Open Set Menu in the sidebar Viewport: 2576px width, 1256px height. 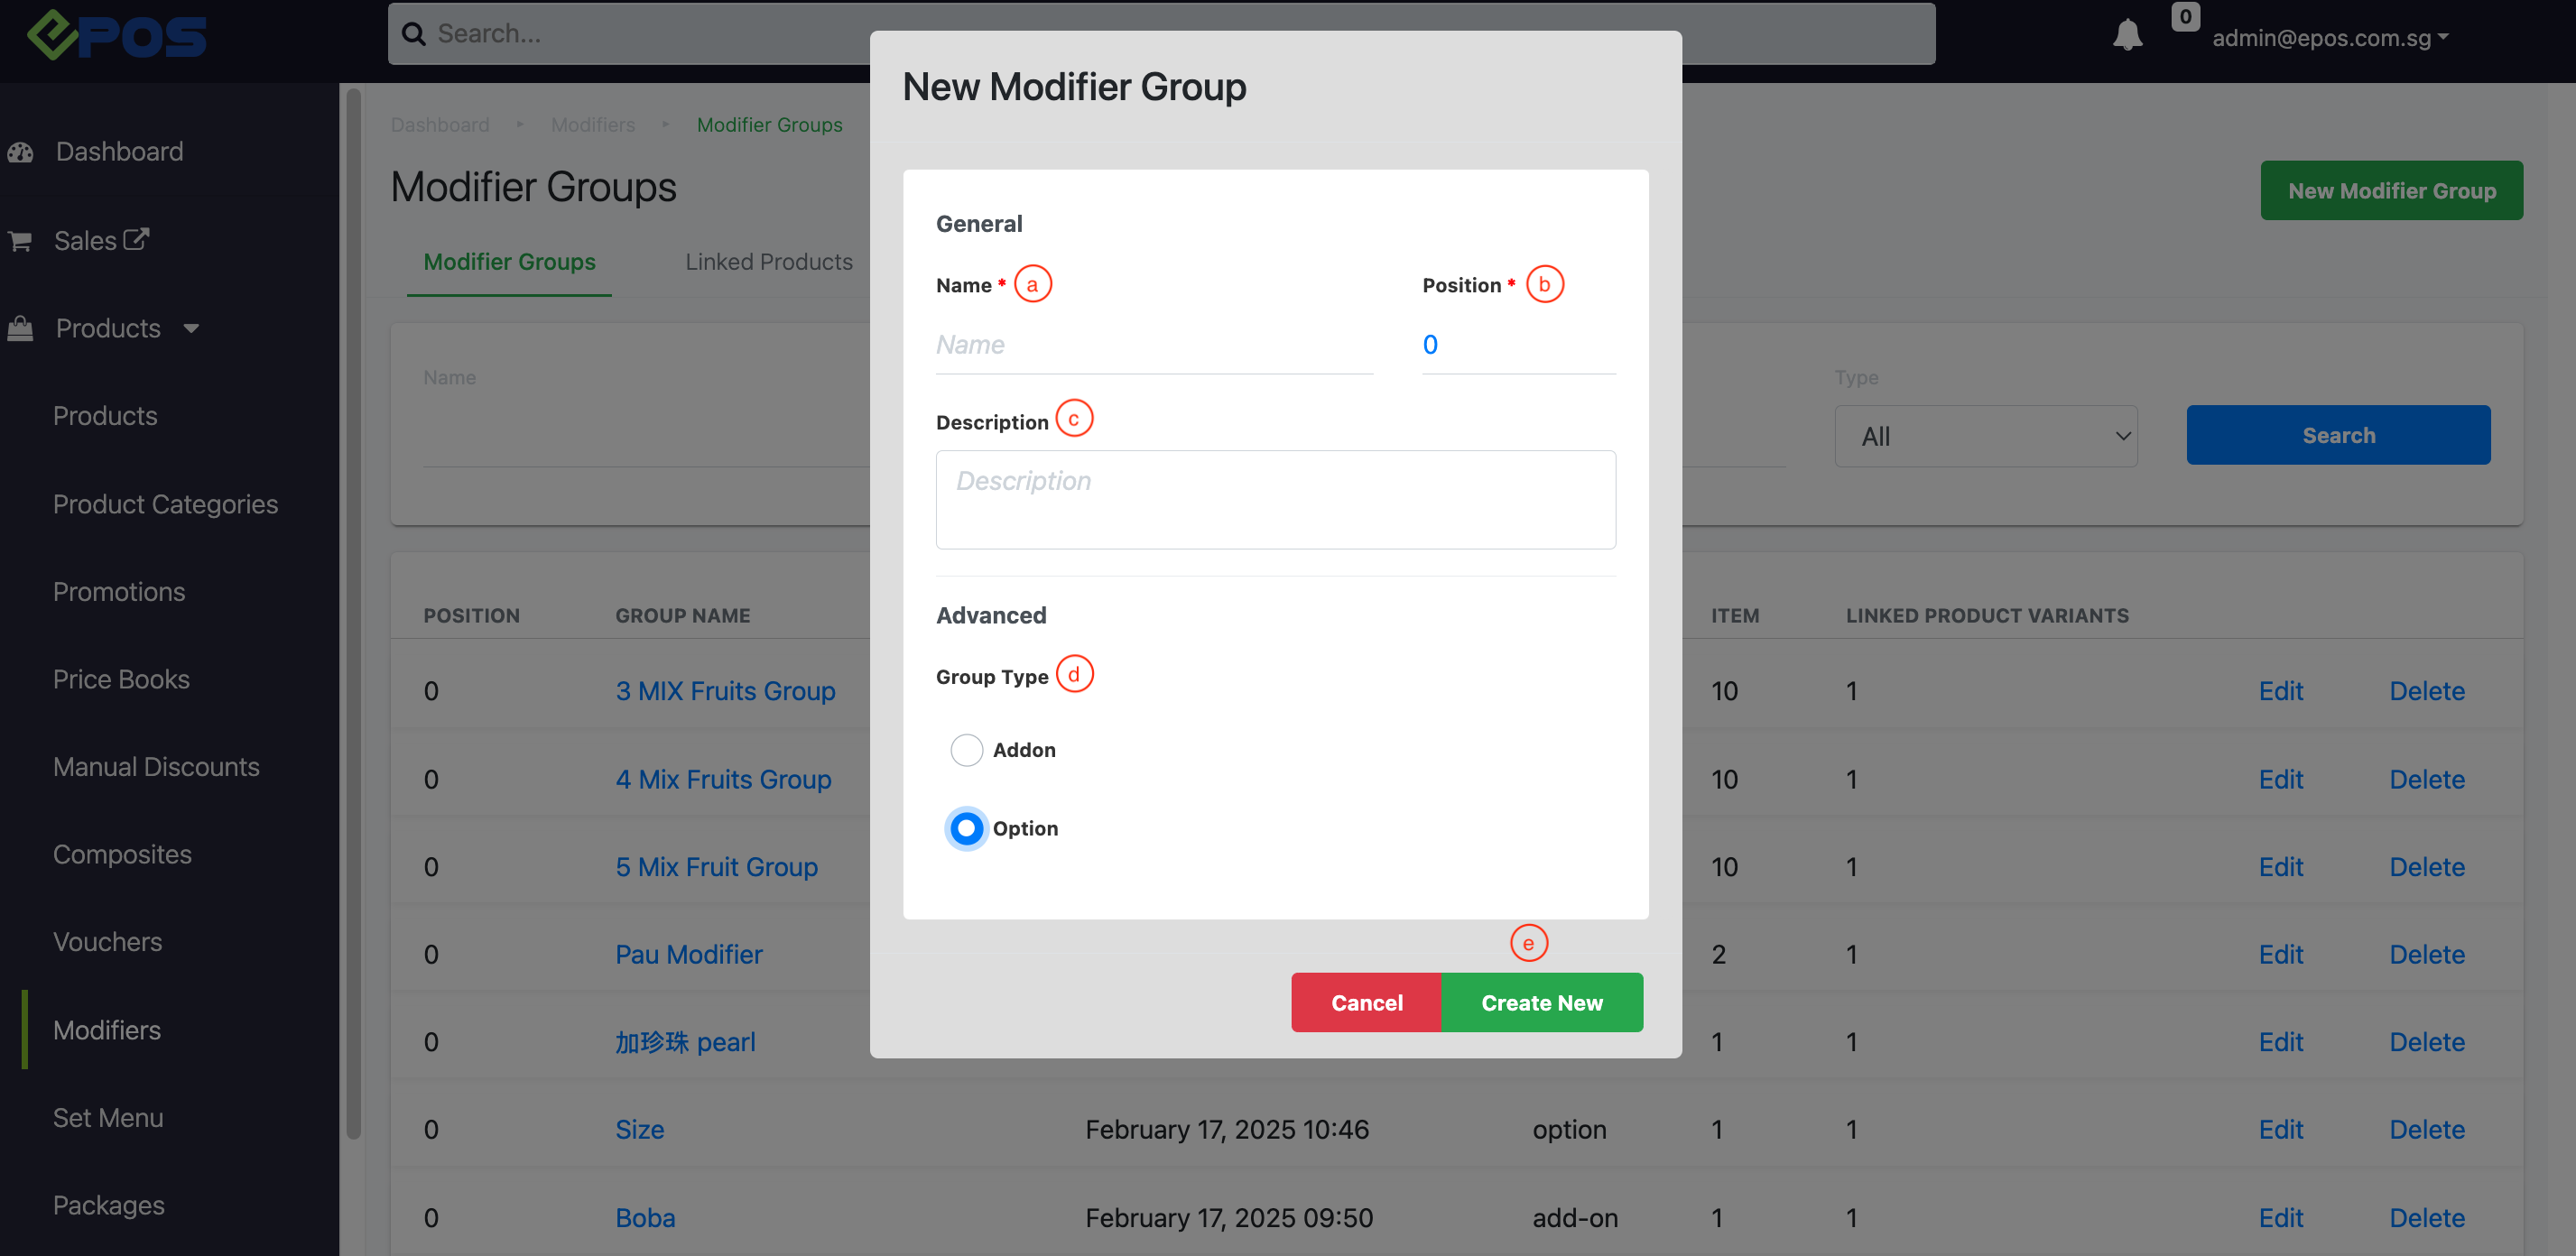click(108, 1118)
